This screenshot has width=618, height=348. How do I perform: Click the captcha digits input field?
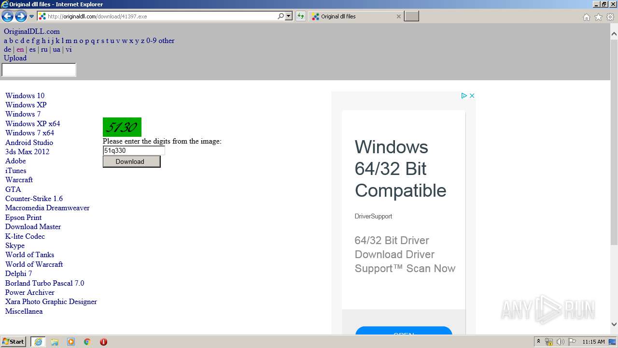134,151
